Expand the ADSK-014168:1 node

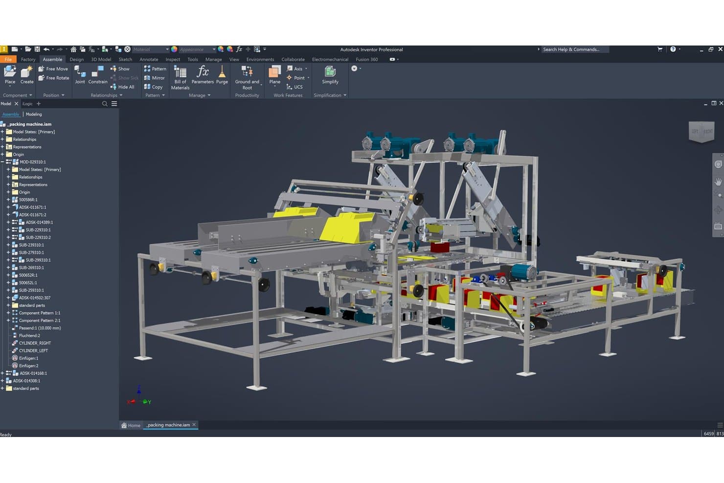[2, 373]
